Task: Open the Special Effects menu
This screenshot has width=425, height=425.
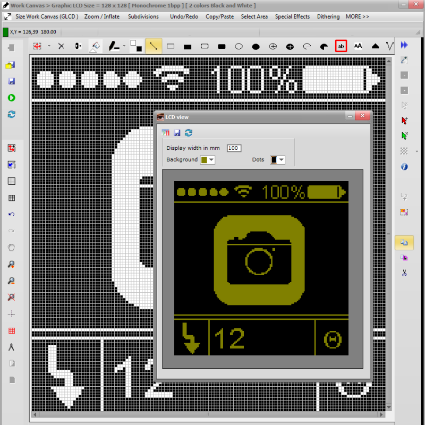Action: pyautogui.click(x=292, y=16)
